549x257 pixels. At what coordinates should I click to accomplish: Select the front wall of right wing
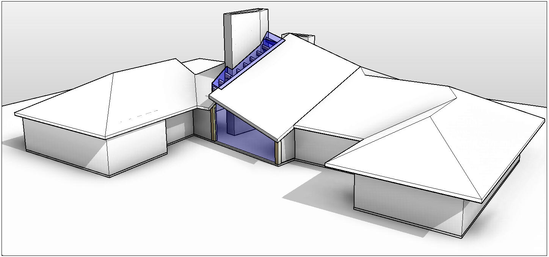[408, 205]
